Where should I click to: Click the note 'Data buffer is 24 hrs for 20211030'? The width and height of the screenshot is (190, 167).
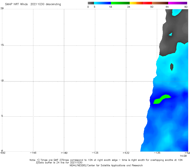pyautogui.click(x=59, y=163)
